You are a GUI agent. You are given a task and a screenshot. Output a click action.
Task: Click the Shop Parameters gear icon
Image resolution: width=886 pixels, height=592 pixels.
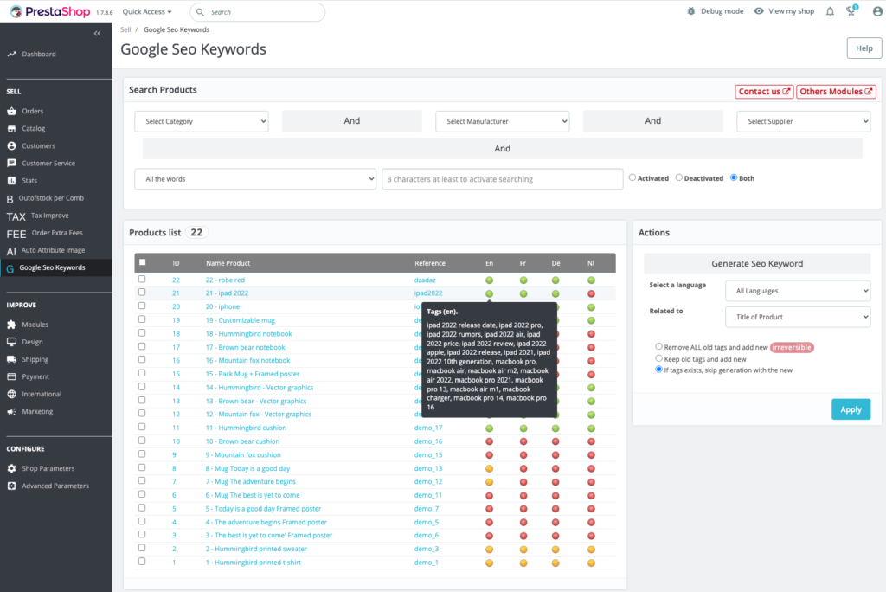(11, 469)
